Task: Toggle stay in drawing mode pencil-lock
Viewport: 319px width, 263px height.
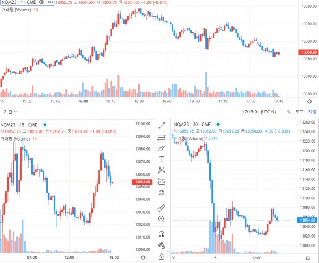Action: point(162,245)
